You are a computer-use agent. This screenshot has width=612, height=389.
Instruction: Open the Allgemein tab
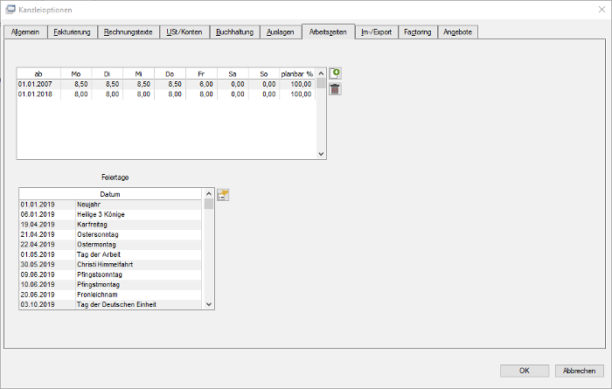pyautogui.click(x=25, y=32)
